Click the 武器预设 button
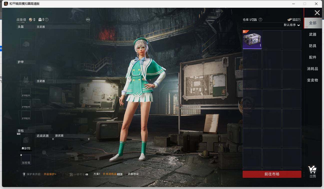Screen dimensions: 324x189 click(x=133, y=174)
